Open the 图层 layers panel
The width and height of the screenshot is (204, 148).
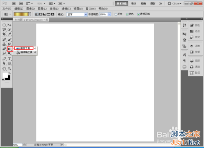(x=195, y=61)
